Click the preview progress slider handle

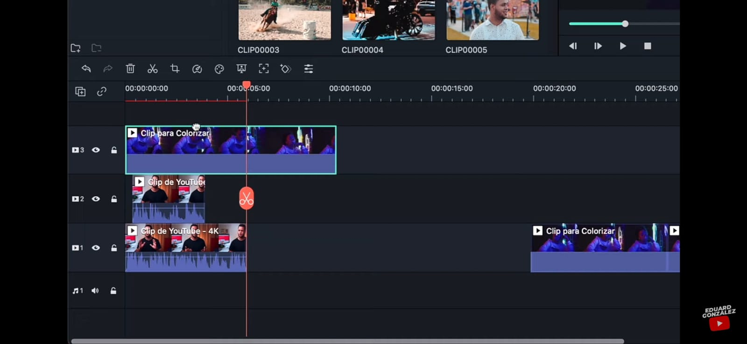tap(625, 24)
